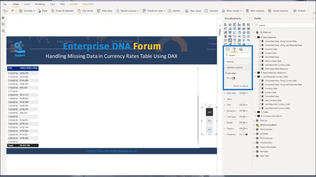Click the Fields pane Search box
This screenshot has height=177, width=316.
284,25
